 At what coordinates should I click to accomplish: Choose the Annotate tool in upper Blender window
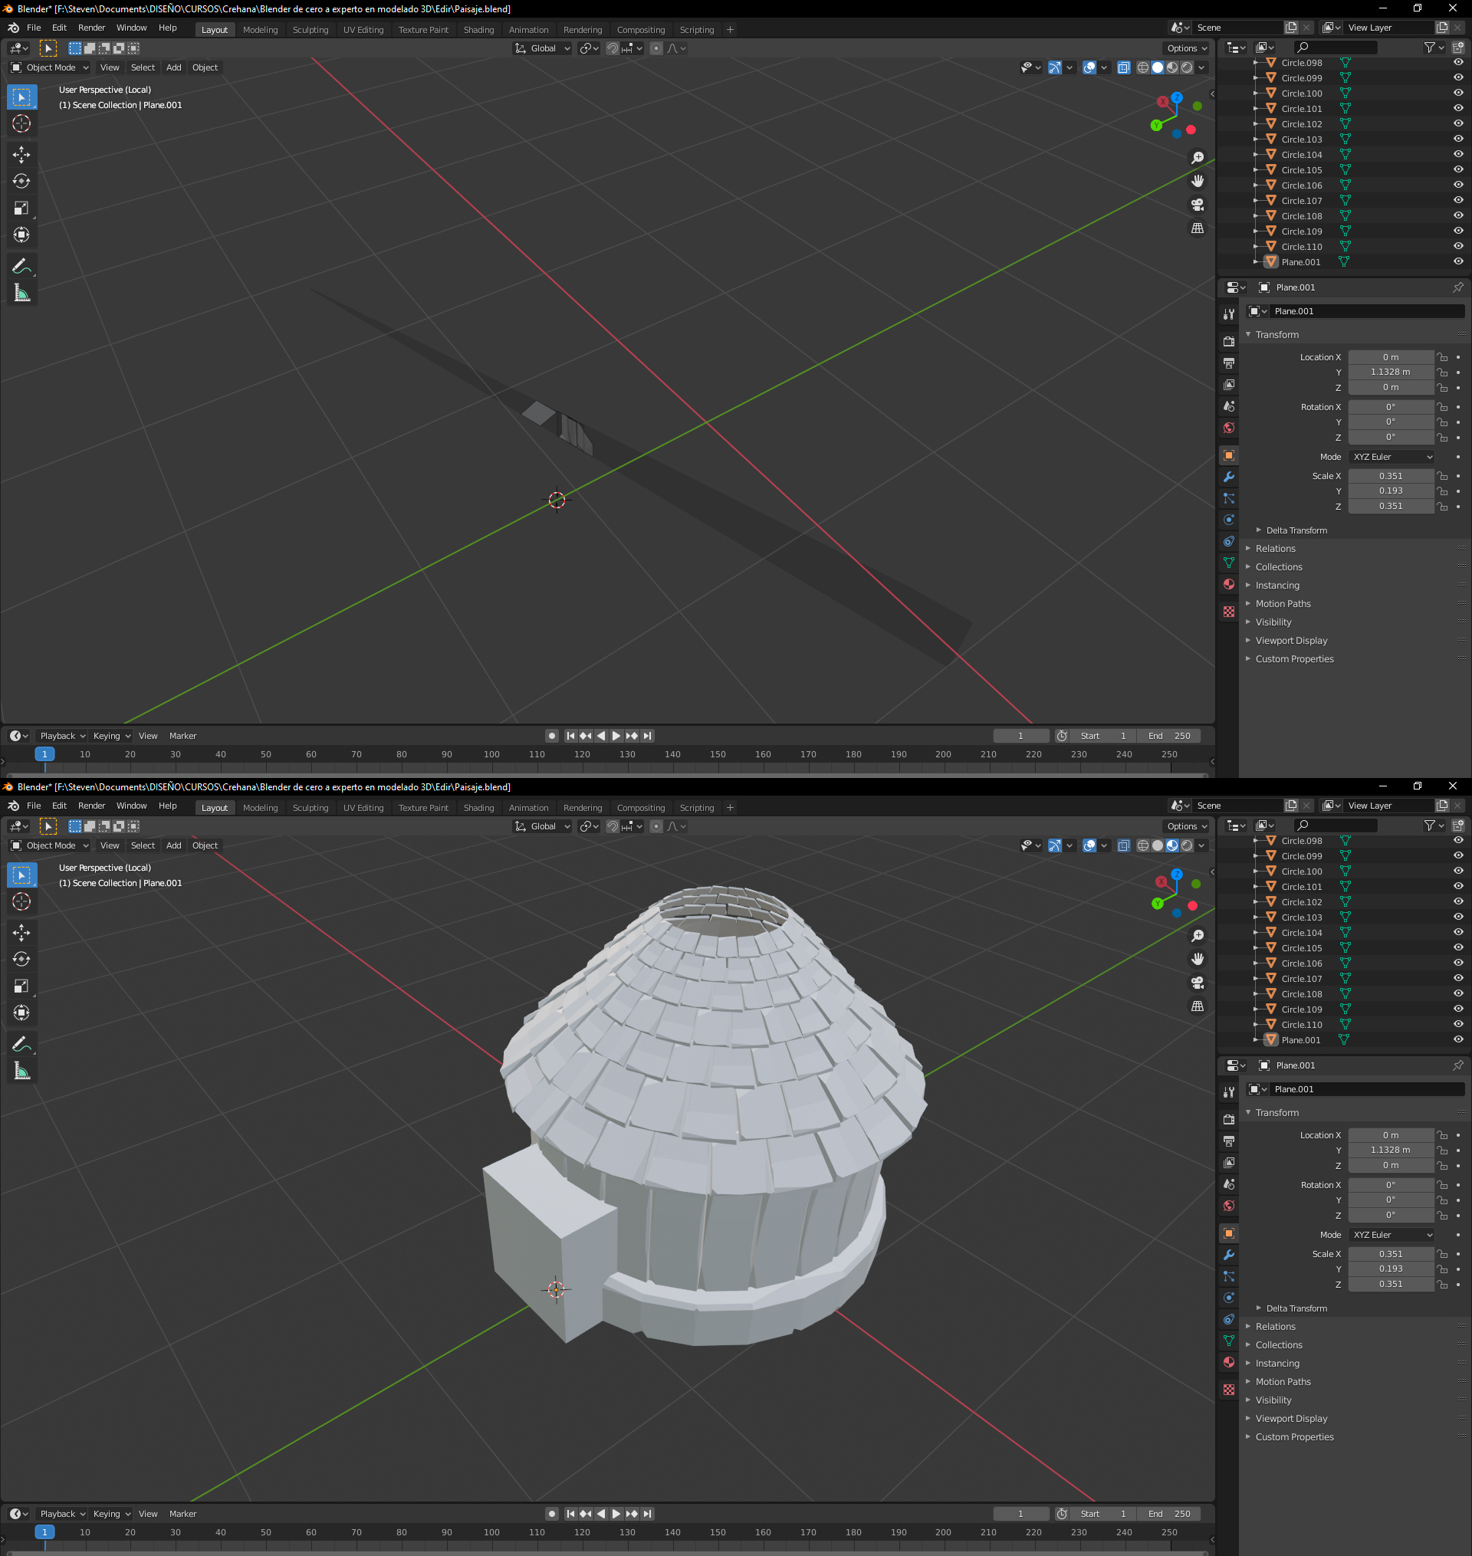tap(21, 266)
